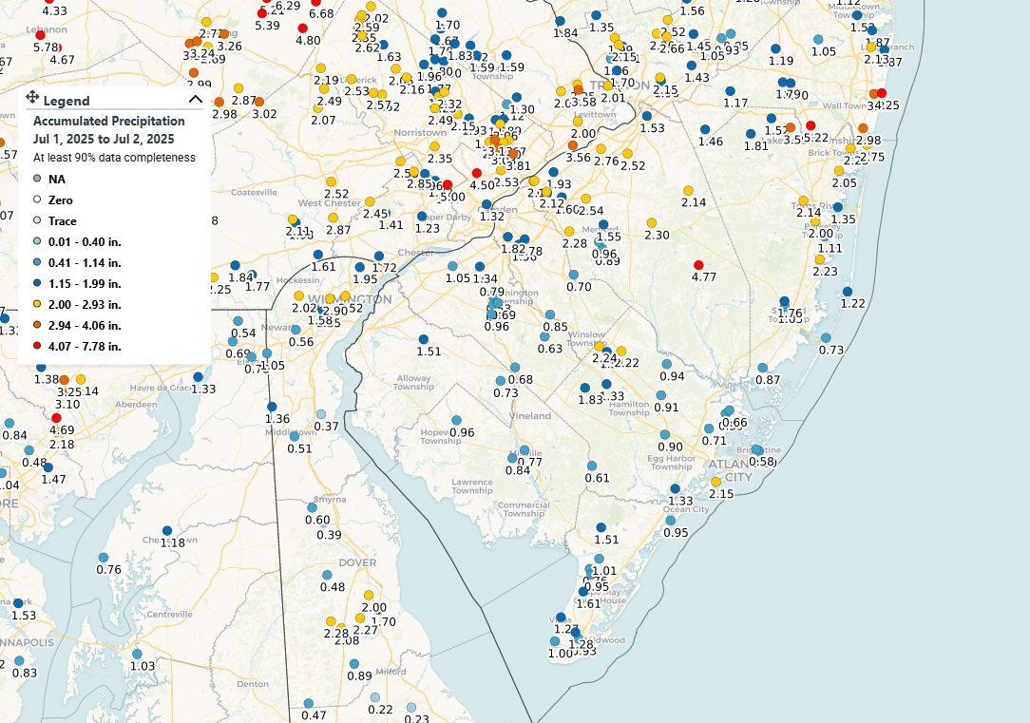This screenshot has height=723, width=1030.
Task: Click the Aberdeen label on the map
Action: point(136,405)
